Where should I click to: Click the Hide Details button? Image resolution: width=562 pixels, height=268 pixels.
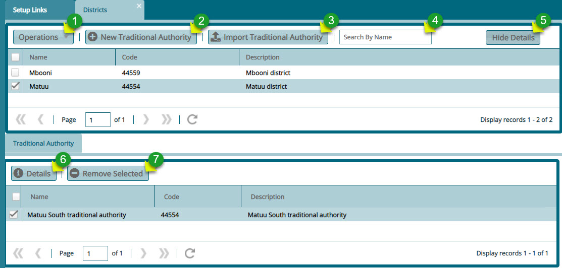click(x=513, y=38)
